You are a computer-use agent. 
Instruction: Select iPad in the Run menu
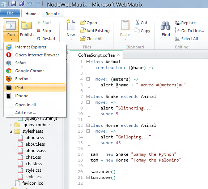pos(35,87)
